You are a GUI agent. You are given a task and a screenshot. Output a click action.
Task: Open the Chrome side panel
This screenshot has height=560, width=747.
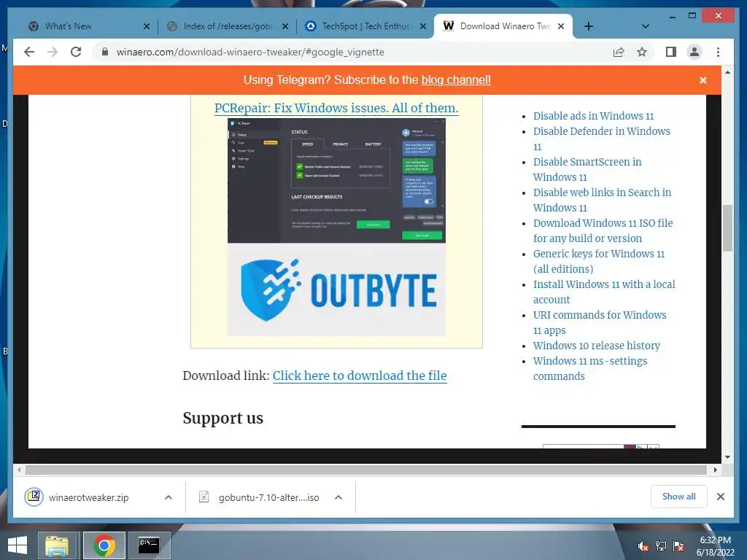pos(671,52)
